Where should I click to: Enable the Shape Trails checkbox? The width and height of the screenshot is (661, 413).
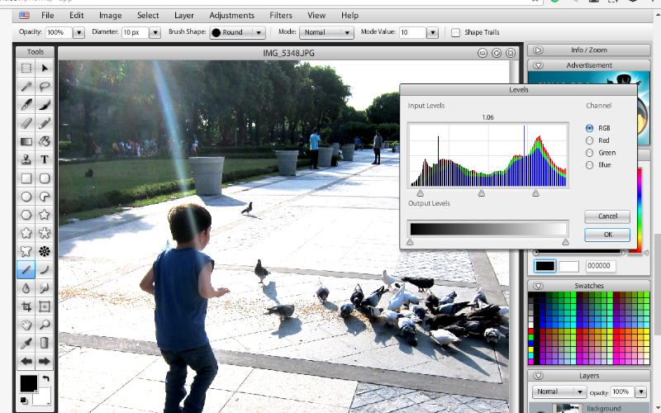[455, 32]
